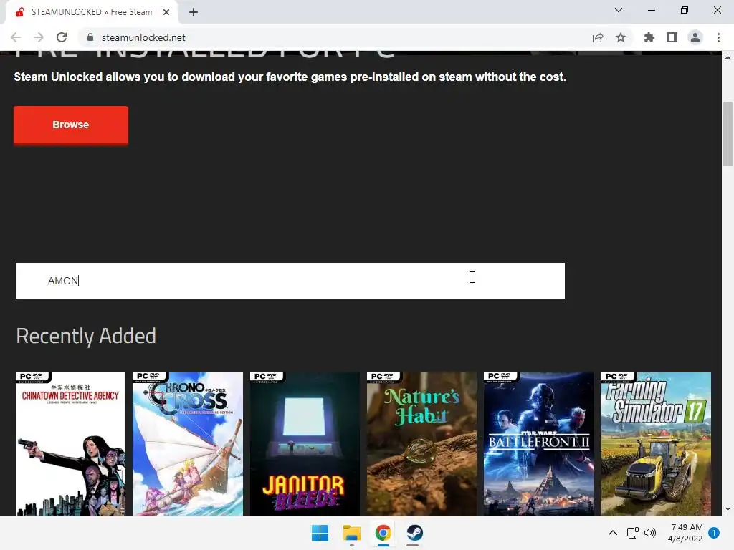Open Windows Start menu
Viewport: 734px width, 550px height.
[320, 533]
